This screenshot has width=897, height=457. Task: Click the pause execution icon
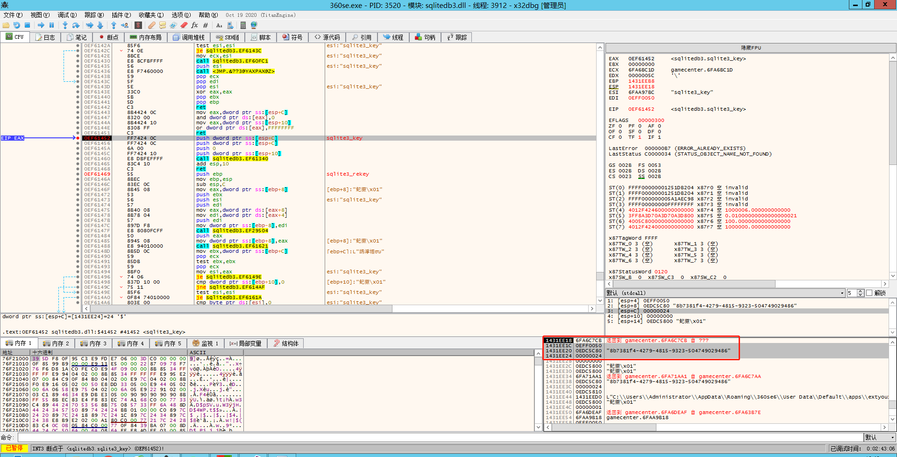(52, 25)
